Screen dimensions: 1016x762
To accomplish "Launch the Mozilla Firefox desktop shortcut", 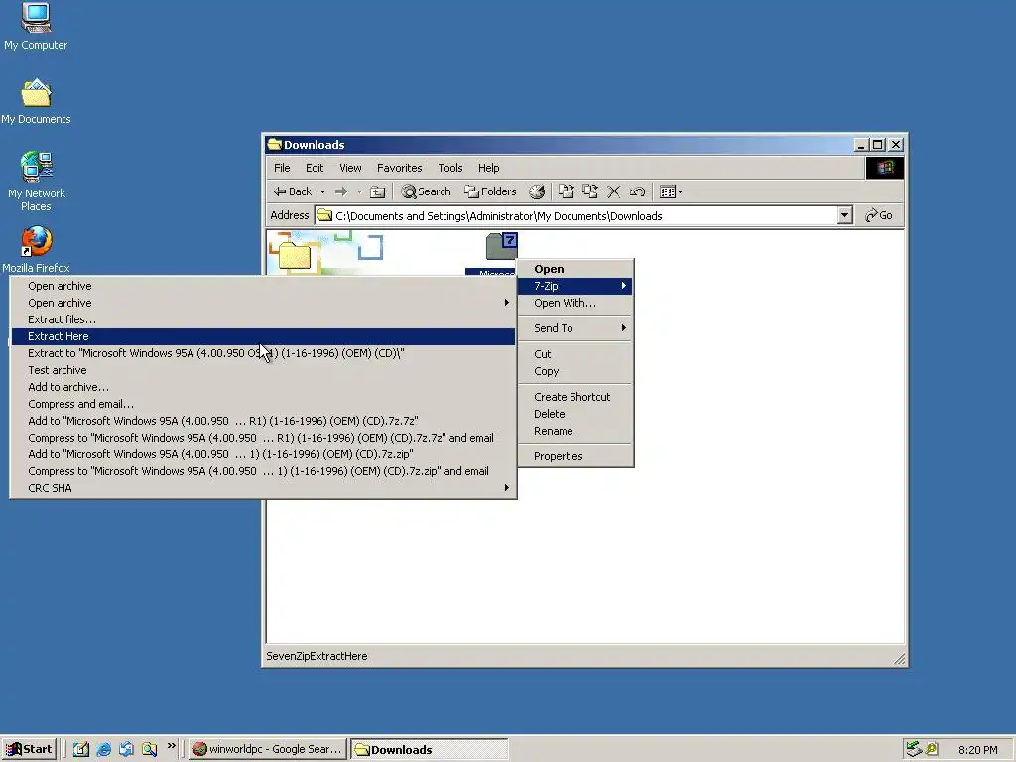I will pyautogui.click(x=36, y=249).
